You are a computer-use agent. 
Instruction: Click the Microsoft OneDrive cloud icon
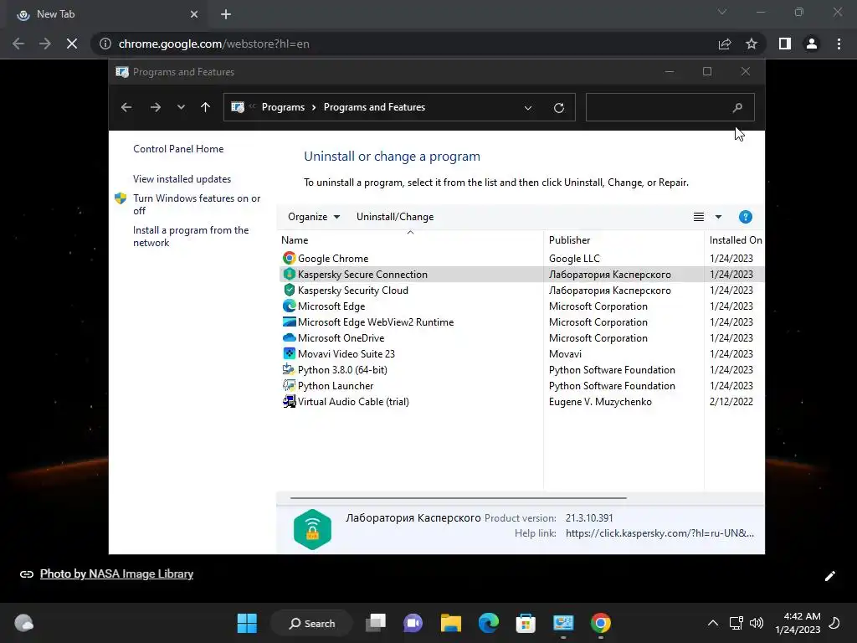(x=289, y=337)
